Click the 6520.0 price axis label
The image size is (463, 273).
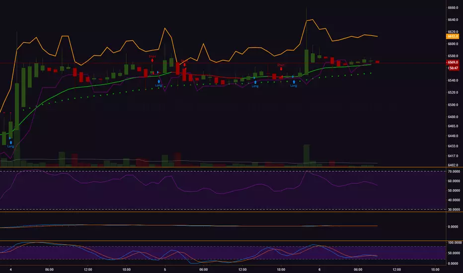[x=453, y=92]
